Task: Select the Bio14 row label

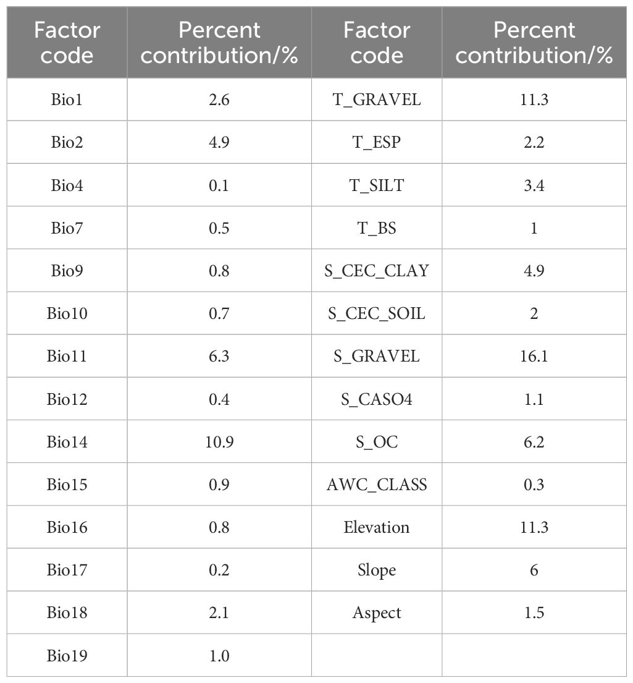Action: coord(67,442)
